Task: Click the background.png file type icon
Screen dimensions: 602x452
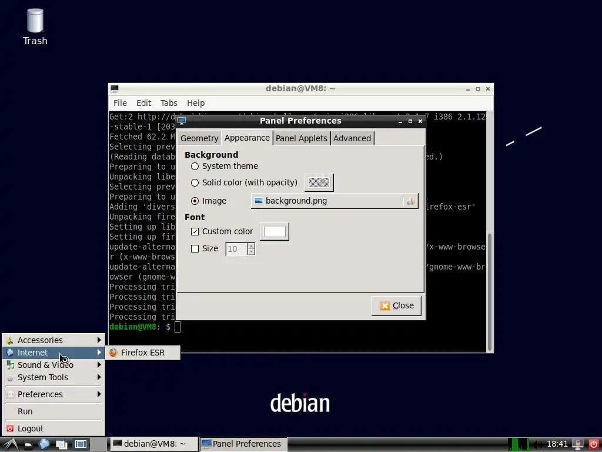Action: coord(259,201)
